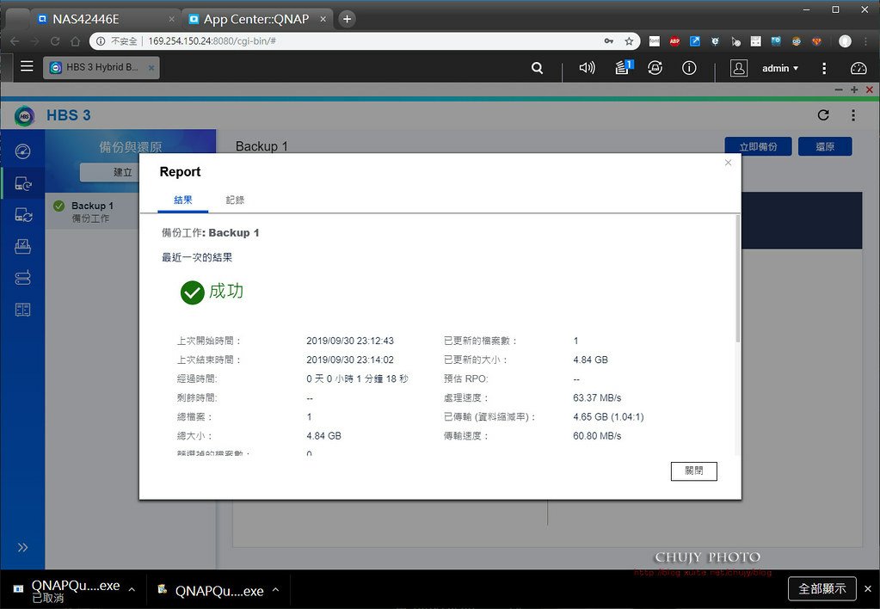
Task: Minimize the HBS 3 app window
Action: click(839, 89)
